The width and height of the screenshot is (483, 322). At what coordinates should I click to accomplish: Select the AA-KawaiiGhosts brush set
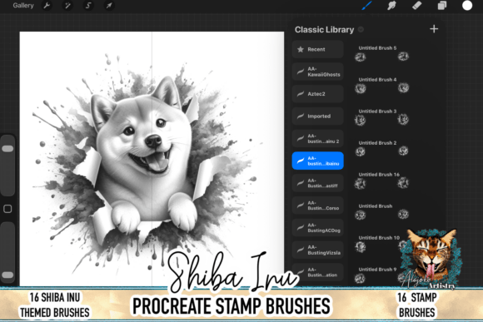[x=317, y=72]
